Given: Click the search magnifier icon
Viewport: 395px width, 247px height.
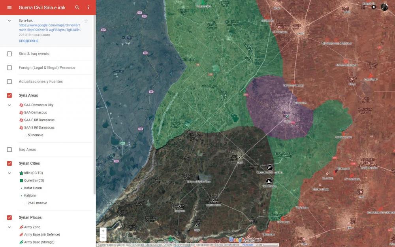Looking at the screenshot, I should point(77,8).
